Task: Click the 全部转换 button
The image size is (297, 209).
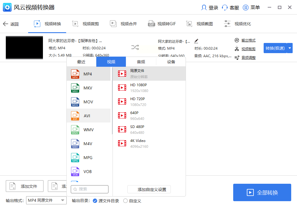Action: 262,192
